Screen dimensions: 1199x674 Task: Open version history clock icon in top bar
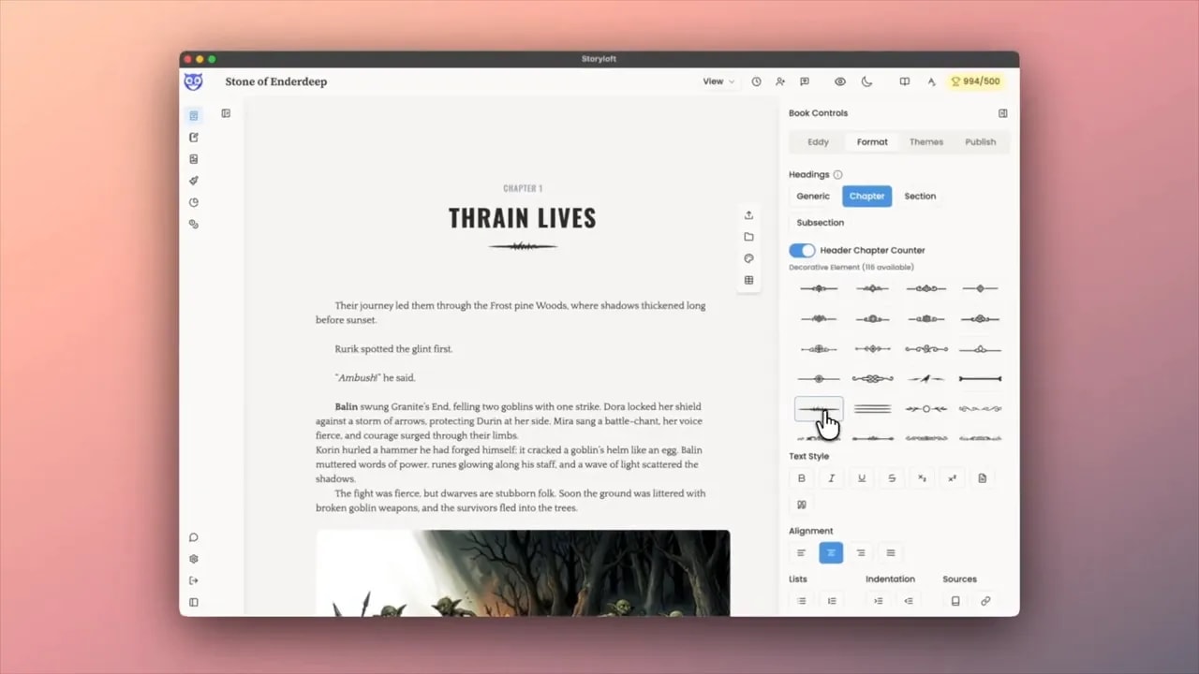756,81
